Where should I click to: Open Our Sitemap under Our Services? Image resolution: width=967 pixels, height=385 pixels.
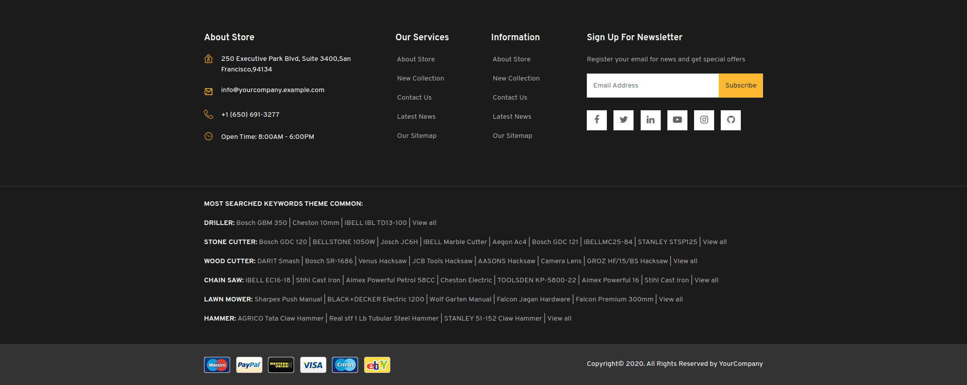[x=417, y=136]
